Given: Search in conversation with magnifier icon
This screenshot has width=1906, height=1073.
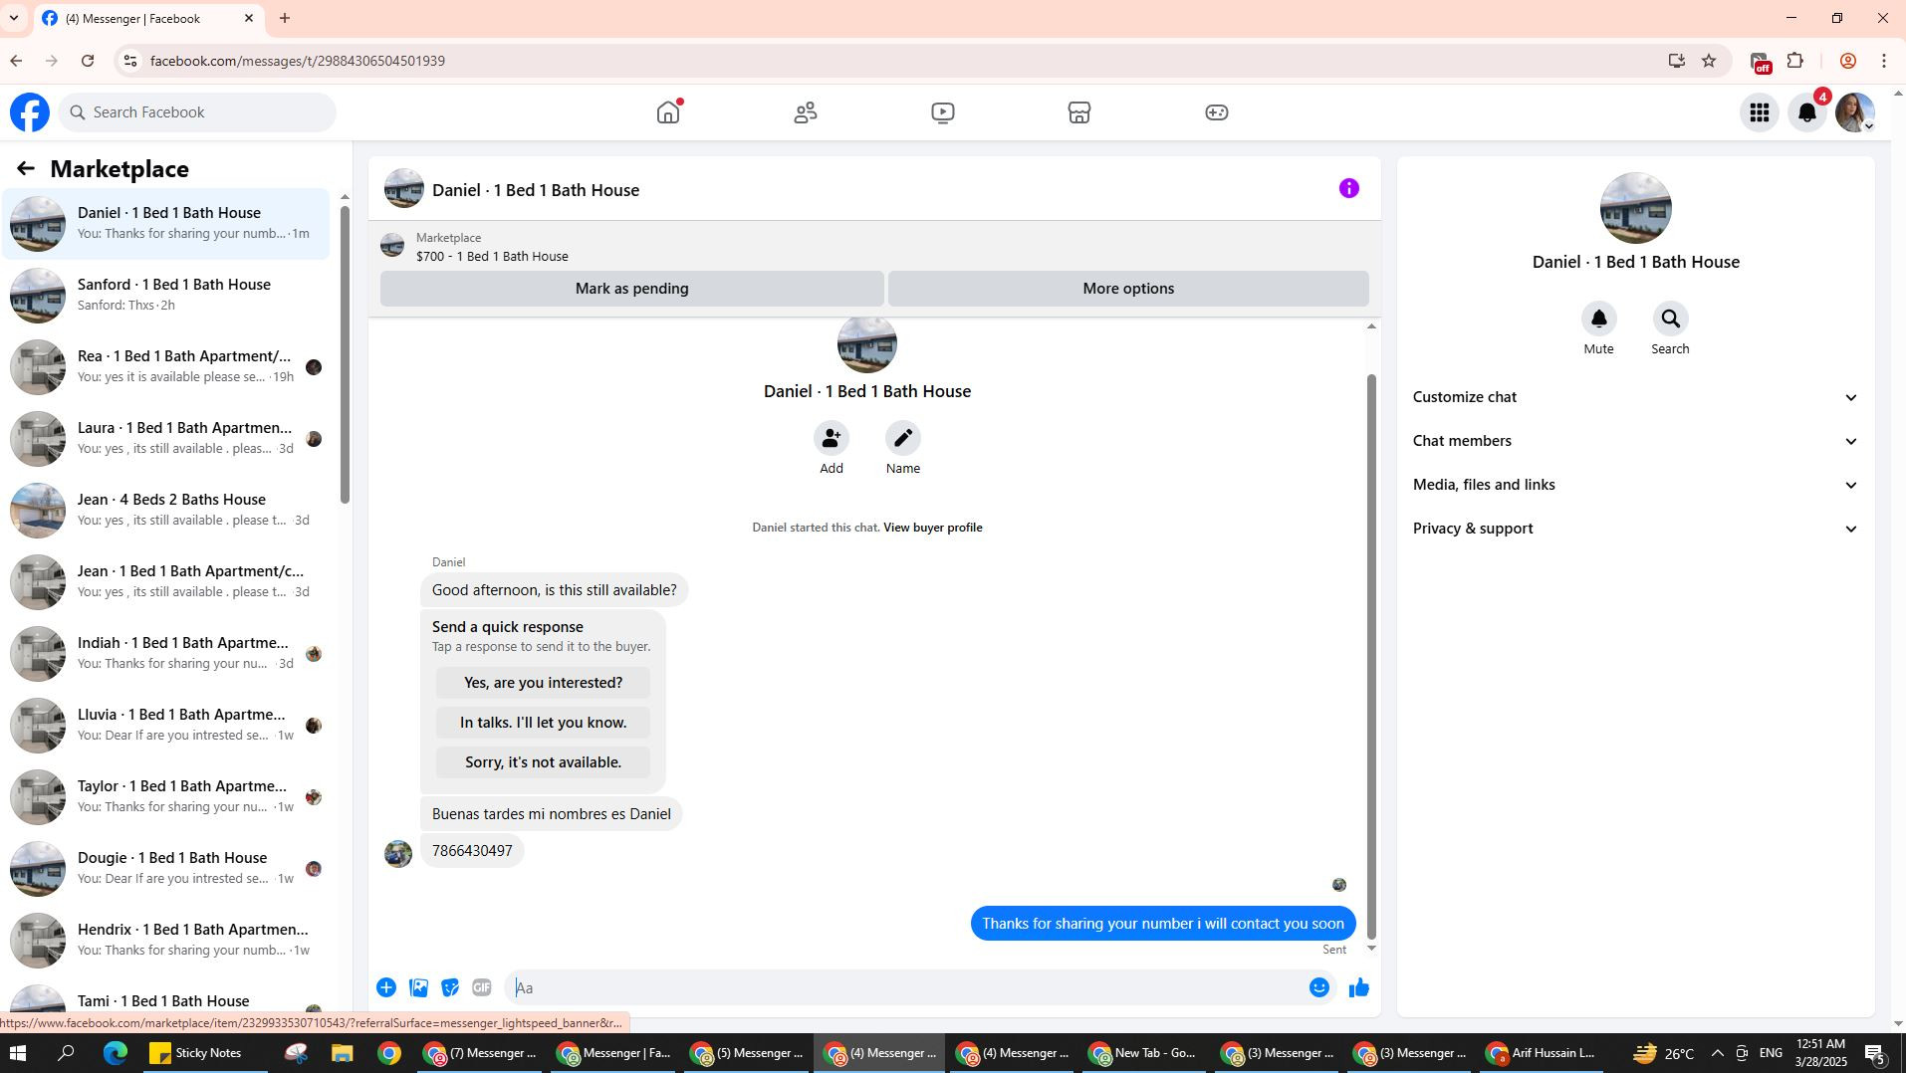Looking at the screenshot, I should (1671, 319).
